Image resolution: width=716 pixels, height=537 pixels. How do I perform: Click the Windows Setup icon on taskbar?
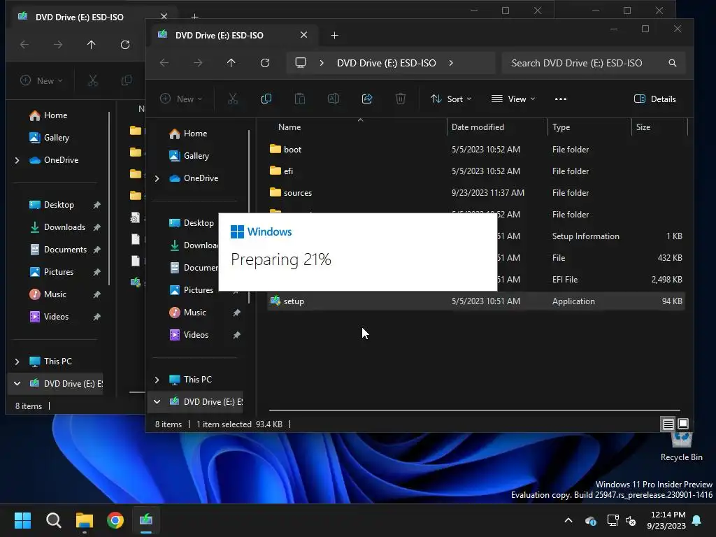pyautogui.click(x=146, y=520)
